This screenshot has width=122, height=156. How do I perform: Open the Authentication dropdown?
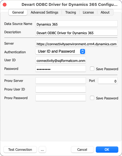pyautogui.click(x=61, y=51)
